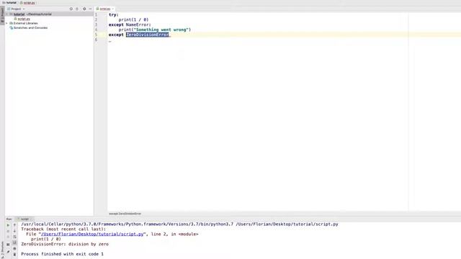Pin the Run tab with the pin icon

click(x=8, y=252)
